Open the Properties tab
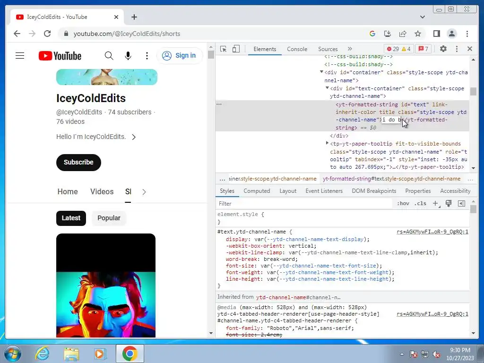 coord(418,191)
